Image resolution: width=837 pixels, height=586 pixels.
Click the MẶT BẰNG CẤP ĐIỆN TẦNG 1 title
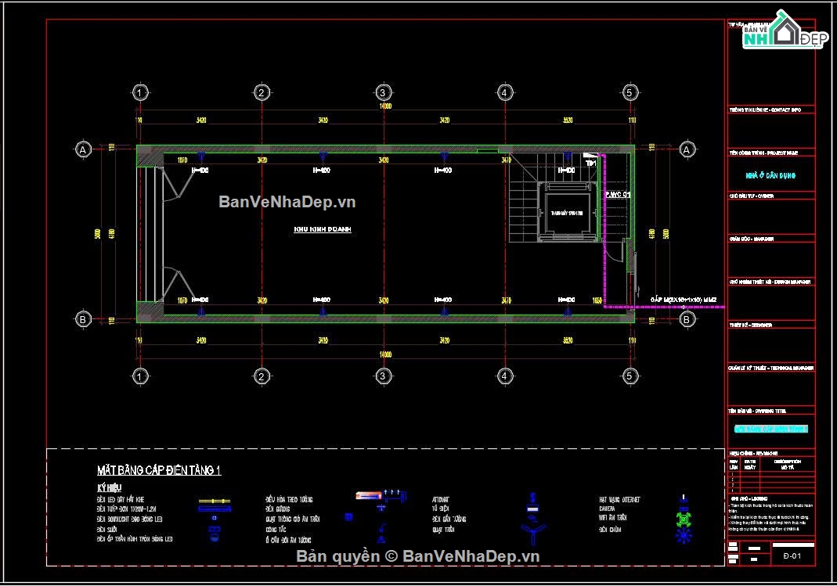[x=159, y=470]
